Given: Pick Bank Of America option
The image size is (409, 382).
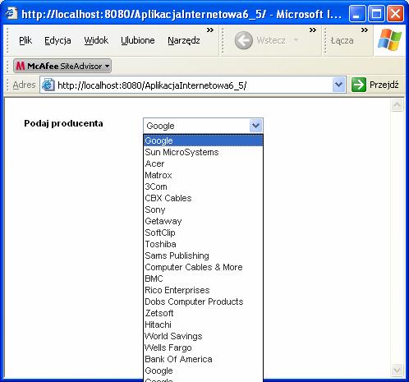Looking at the screenshot, I should click(203, 359).
